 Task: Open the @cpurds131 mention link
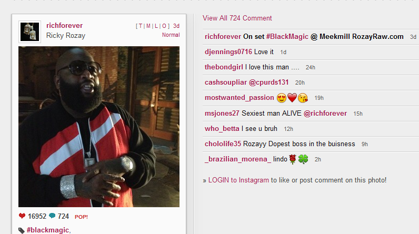(x=269, y=82)
